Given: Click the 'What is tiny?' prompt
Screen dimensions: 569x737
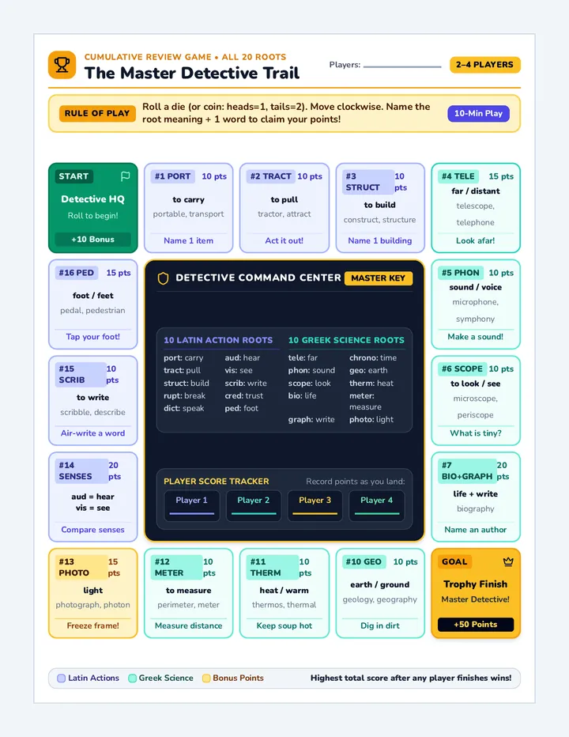Looking at the screenshot, I should coord(476,433).
